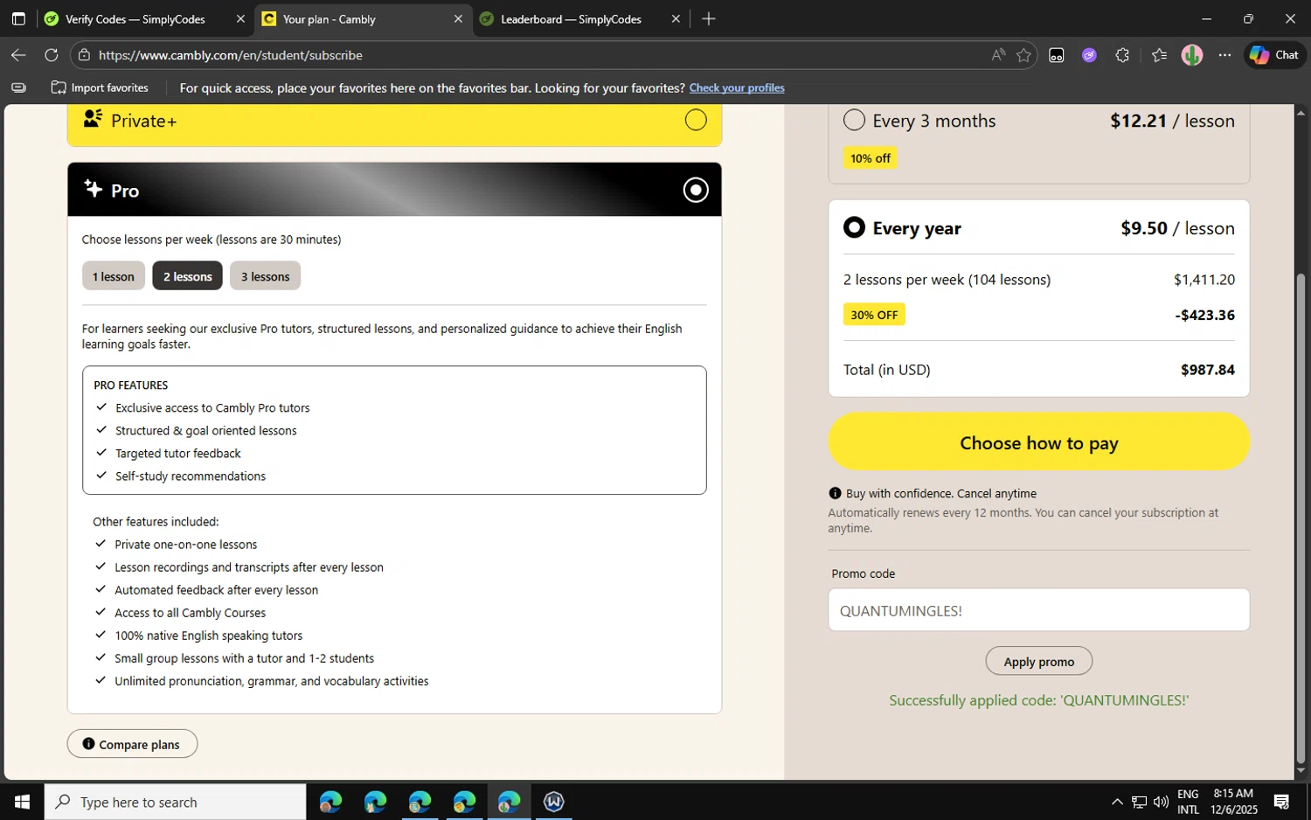
Task: View site information lock icon
Action: click(x=84, y=55)
